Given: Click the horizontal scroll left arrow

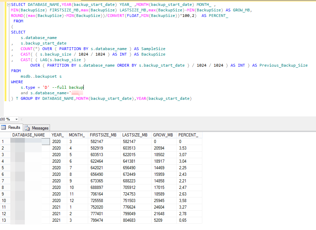Looking at the screenshot, I should 22,119.
